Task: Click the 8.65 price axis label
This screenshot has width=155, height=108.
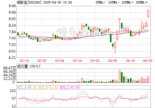Action: point(12,19)
